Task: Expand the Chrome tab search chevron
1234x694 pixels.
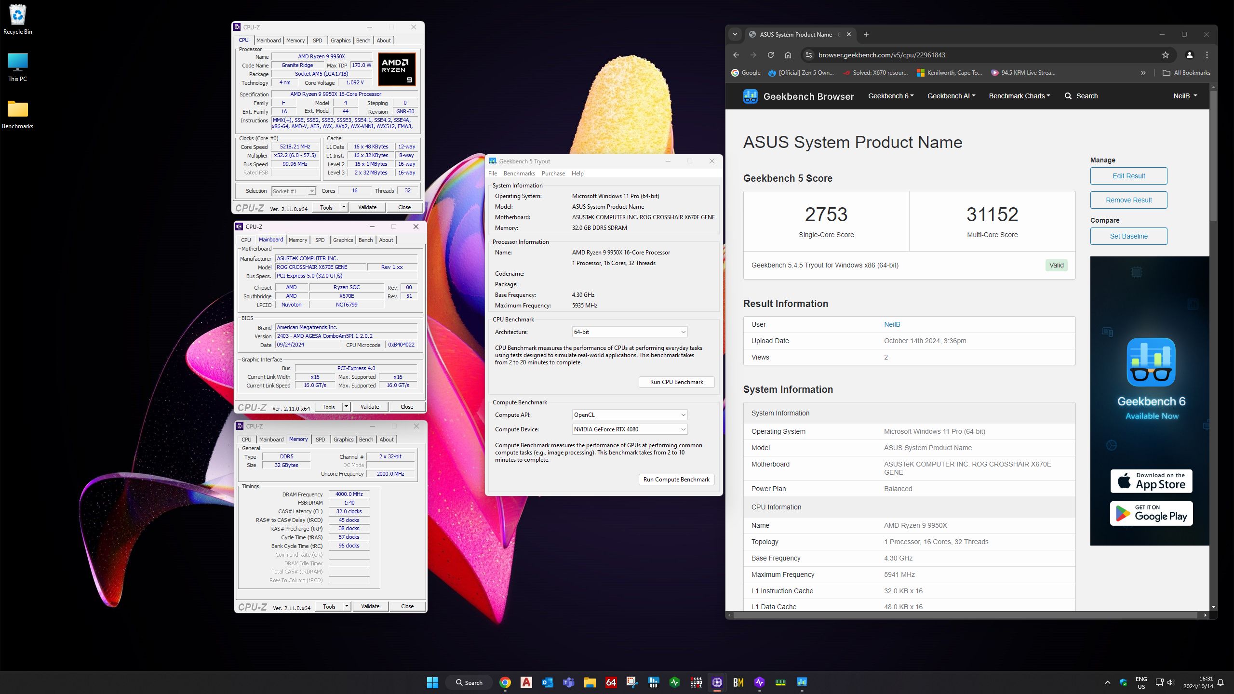Action: pyautogui.click(x=735, y=34)
